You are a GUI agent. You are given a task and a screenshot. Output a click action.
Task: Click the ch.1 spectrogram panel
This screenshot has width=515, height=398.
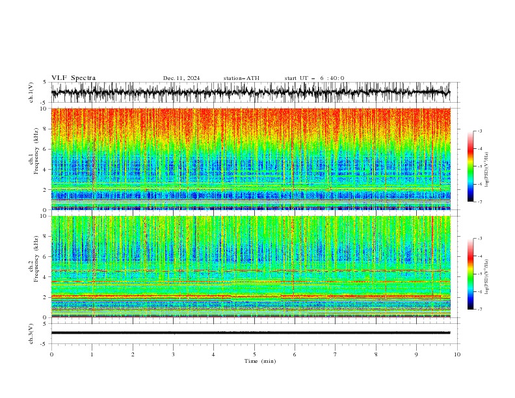click(x=251, y=159)
